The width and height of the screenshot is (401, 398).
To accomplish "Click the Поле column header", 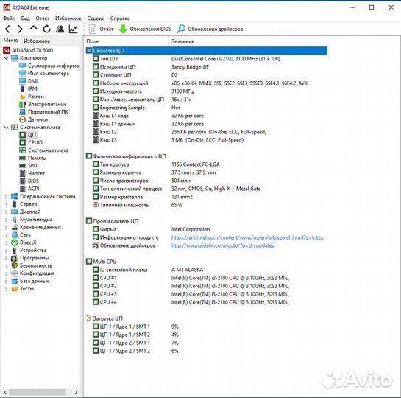I will click(127, 41).
